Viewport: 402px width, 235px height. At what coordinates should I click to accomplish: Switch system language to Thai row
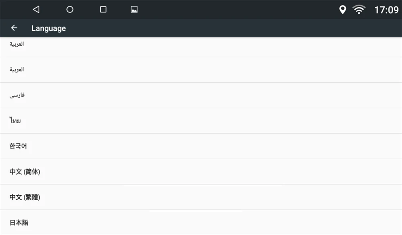(x=201, y=121)
